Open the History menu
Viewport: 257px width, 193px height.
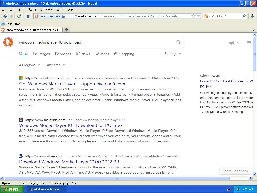[x=32, y=9]
